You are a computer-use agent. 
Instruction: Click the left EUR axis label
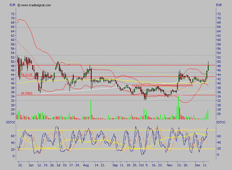point(12,5)
